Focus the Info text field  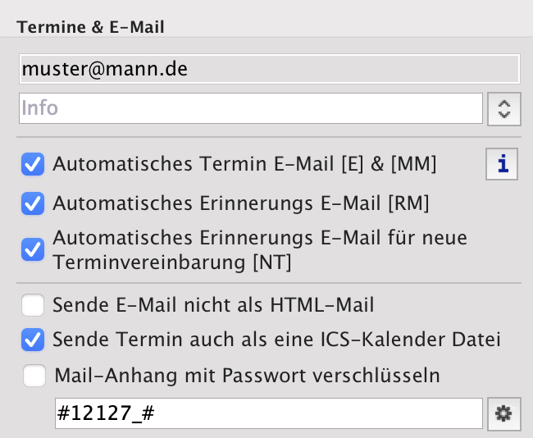pos(251,108)
